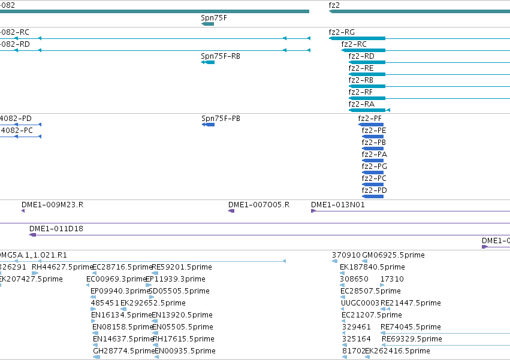Select the UUGC0003 EST feature
Viewport: 510px width, 360px height.
(x=342, y=309)
